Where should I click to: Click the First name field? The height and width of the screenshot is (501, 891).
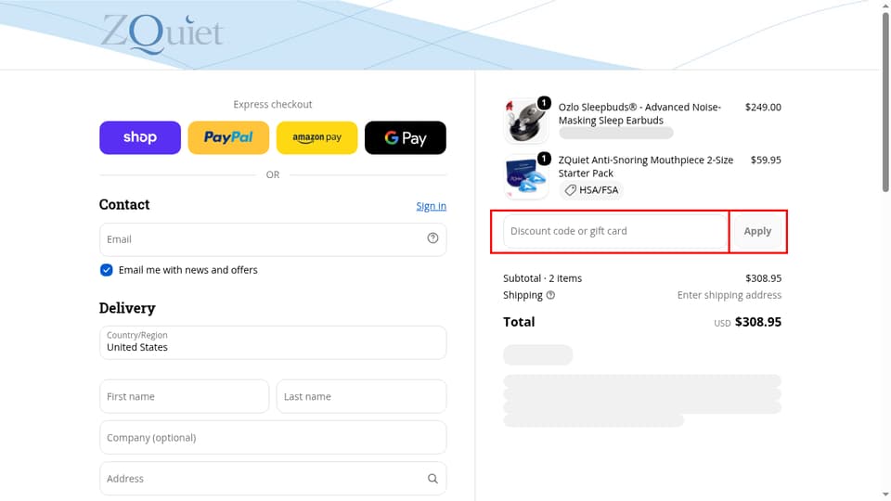point(184,396)
